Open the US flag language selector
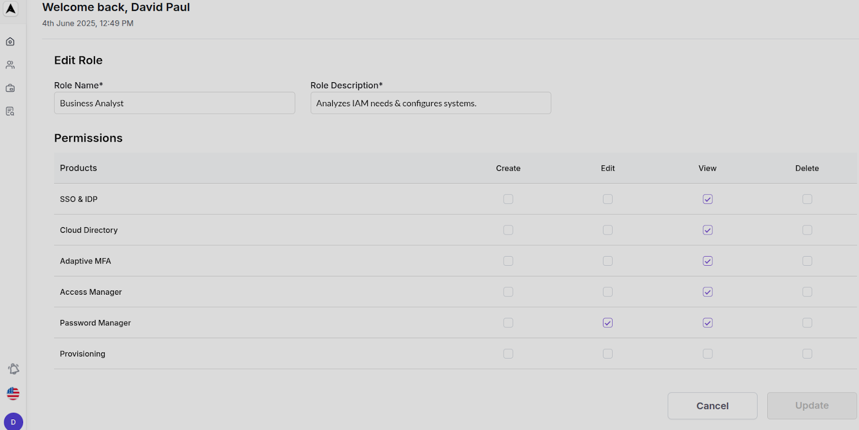The height and width of the screenshot is (430, 859). point(13,393)
